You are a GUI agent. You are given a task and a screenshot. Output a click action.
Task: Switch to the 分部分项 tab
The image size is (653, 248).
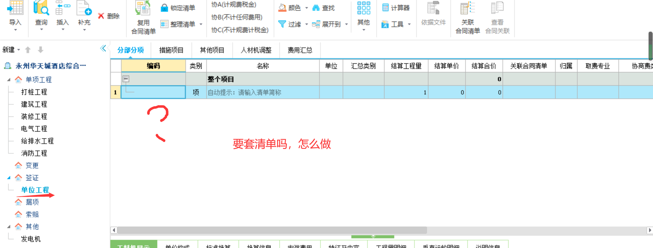coord(130,50)
